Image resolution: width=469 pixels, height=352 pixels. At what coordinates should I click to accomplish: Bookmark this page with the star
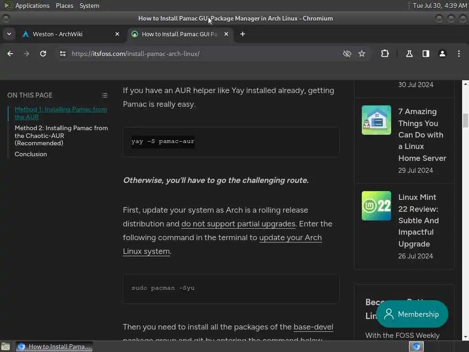362,54
